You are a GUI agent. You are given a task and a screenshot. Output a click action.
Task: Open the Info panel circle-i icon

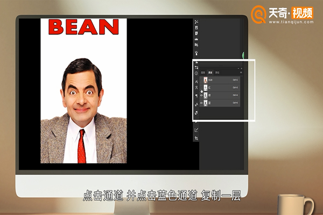196,73
